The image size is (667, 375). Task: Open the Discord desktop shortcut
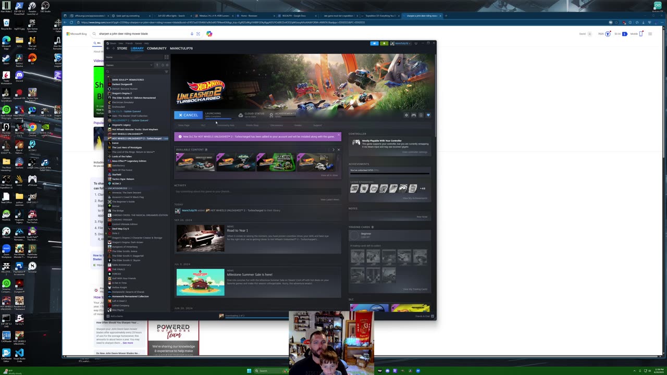[x=19, y=76]
